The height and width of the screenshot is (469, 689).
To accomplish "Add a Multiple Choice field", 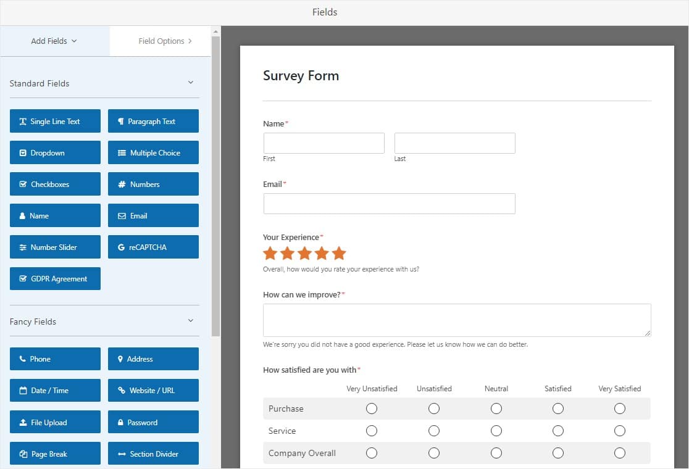I will click(x=153, y=152).
